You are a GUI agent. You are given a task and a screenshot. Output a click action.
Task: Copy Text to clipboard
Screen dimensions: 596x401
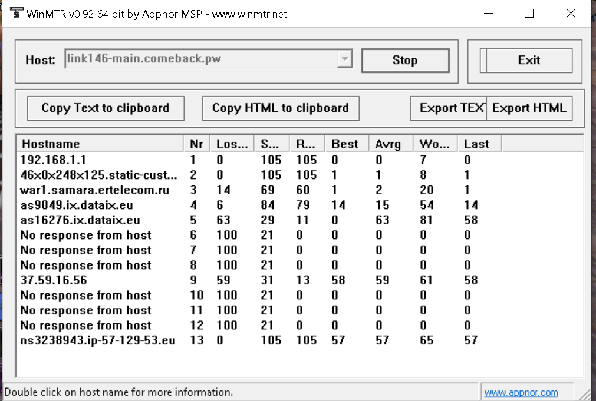106,108
